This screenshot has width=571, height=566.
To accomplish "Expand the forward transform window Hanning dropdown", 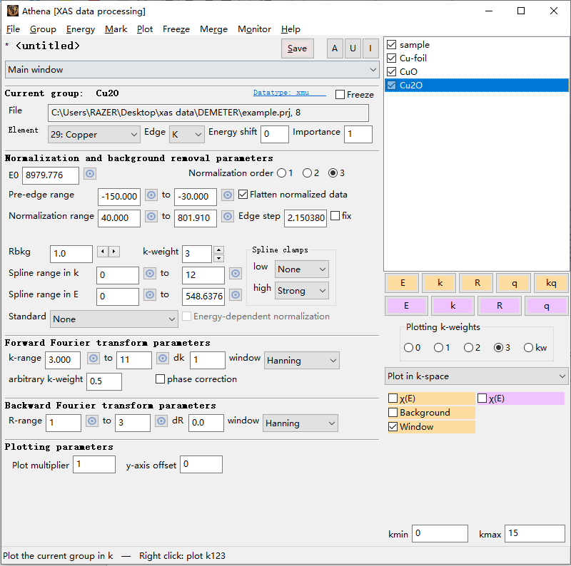I will [x=301, y=361].
